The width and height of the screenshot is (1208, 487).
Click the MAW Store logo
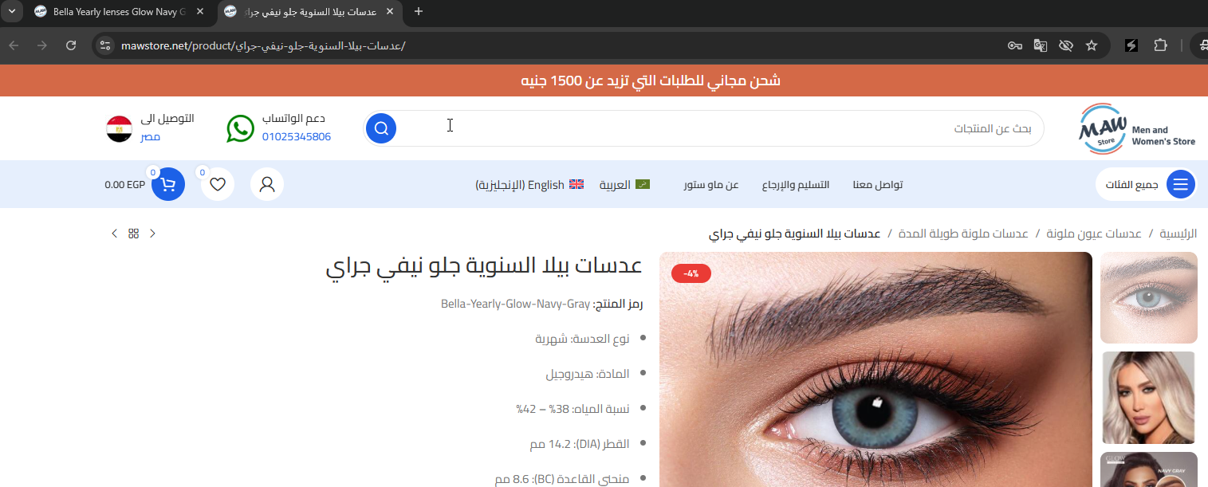(1136, 128)
